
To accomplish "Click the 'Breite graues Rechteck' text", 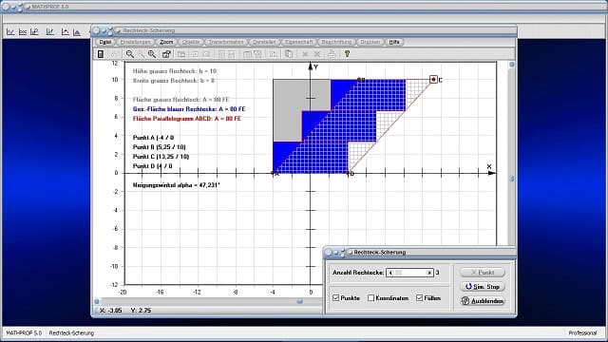I will click(x=174, y=81).
